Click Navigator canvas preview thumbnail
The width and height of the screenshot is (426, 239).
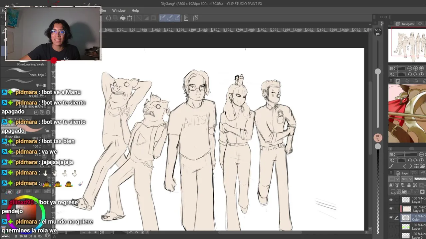click(407, 45)
